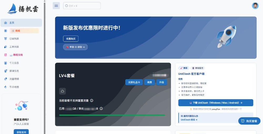This screenshot has width=263, height=134.
Task: Click the 订单列表 orders icon
Action: [6, 39]
